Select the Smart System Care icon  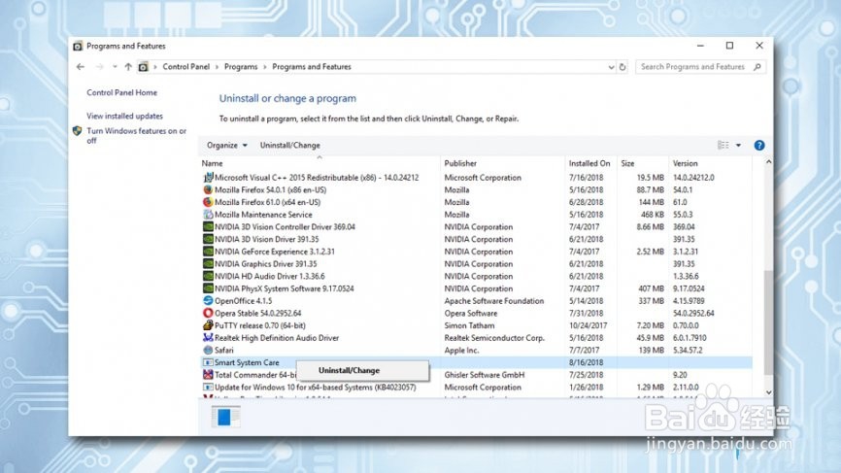[208, 362]
